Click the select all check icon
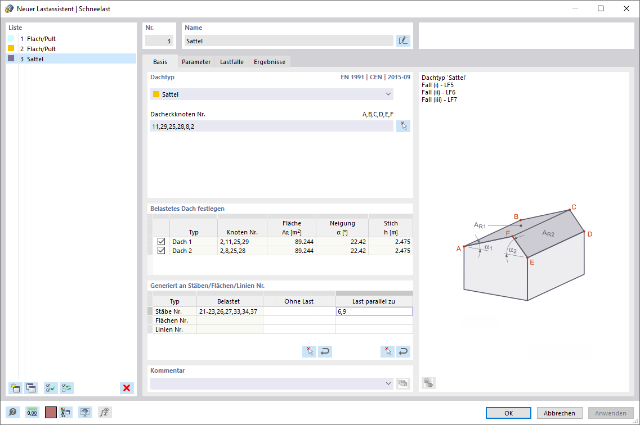This screenshot has width=640, height=425. (x=51, y=388)
